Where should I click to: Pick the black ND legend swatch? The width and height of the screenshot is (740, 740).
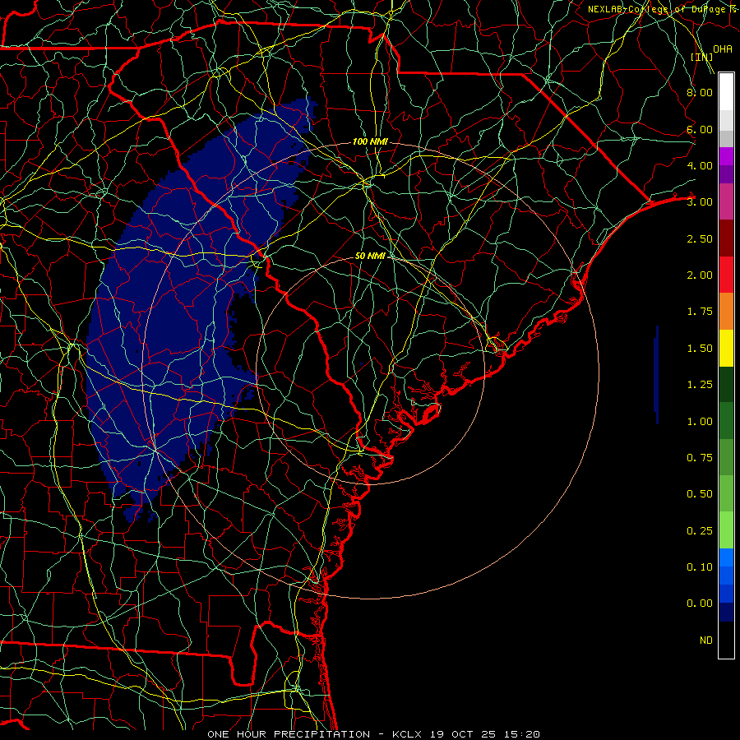tap(726, 640)
